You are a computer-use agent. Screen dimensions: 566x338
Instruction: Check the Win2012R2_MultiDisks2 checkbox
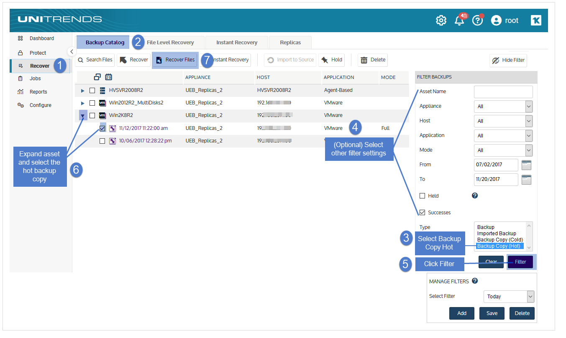(92, 103)
